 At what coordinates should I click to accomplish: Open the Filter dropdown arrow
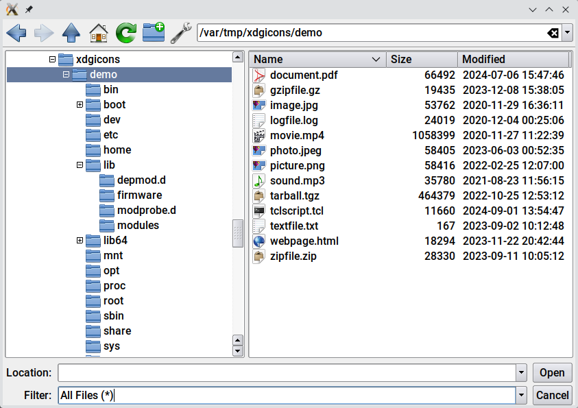[521, 396]
